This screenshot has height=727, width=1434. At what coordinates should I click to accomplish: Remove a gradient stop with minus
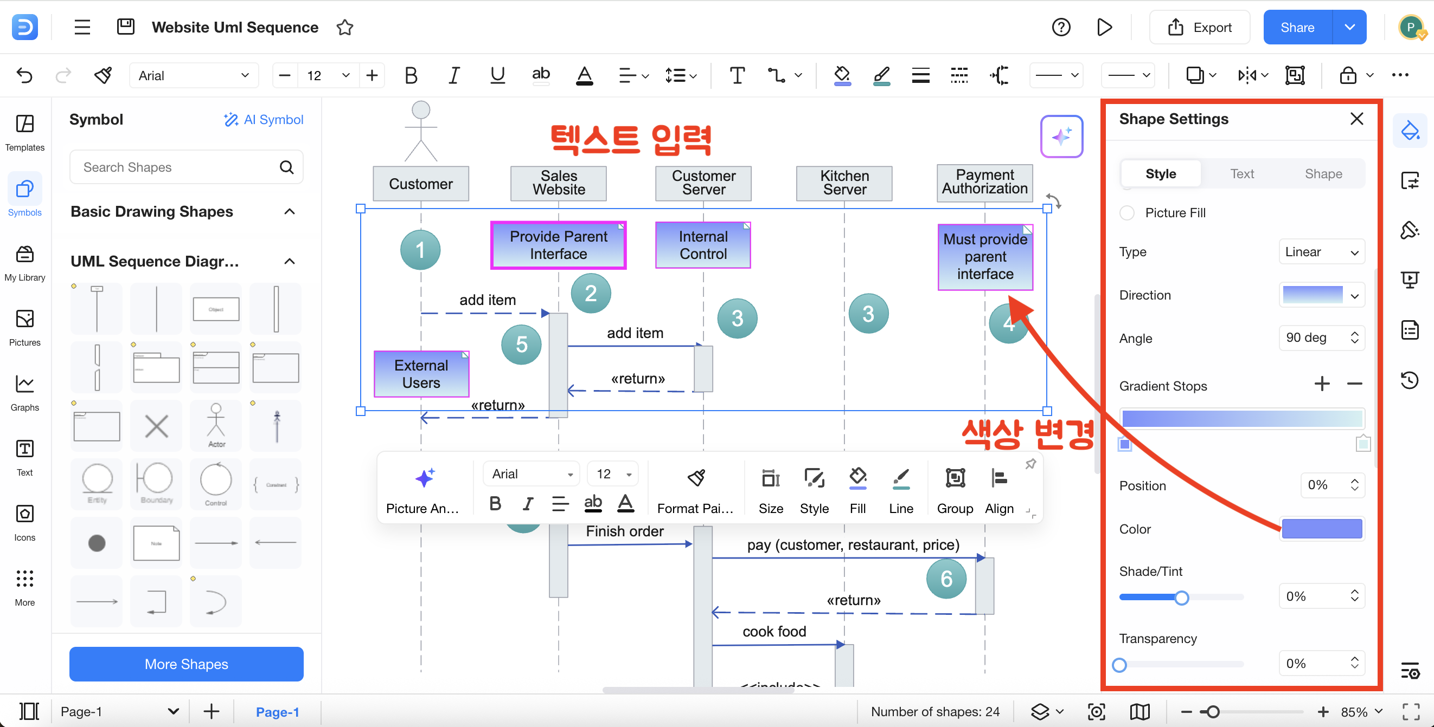click(x=1354, y=383)
